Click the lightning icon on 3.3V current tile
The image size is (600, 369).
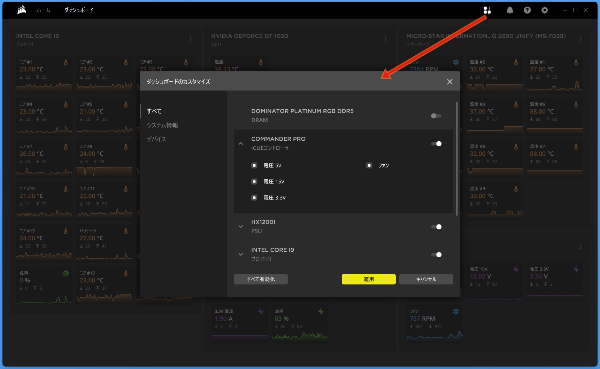(x=261, y=312)
